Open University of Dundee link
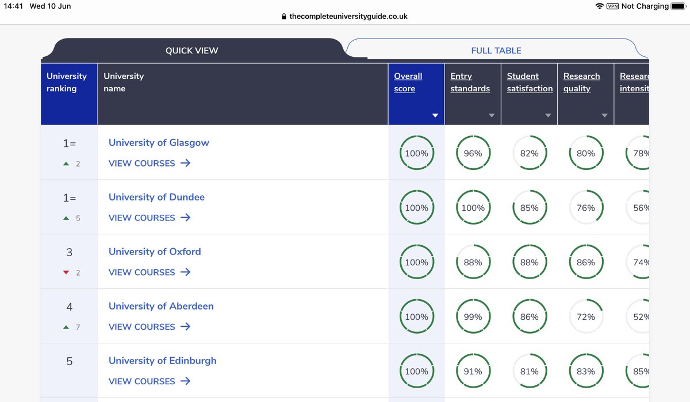Image resolution: width=690 pixels, height=402 pixels. tap(156, 197)
